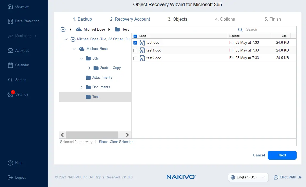Open Chat With Us link
306x187 pixels.
click(x=290, y=177)
